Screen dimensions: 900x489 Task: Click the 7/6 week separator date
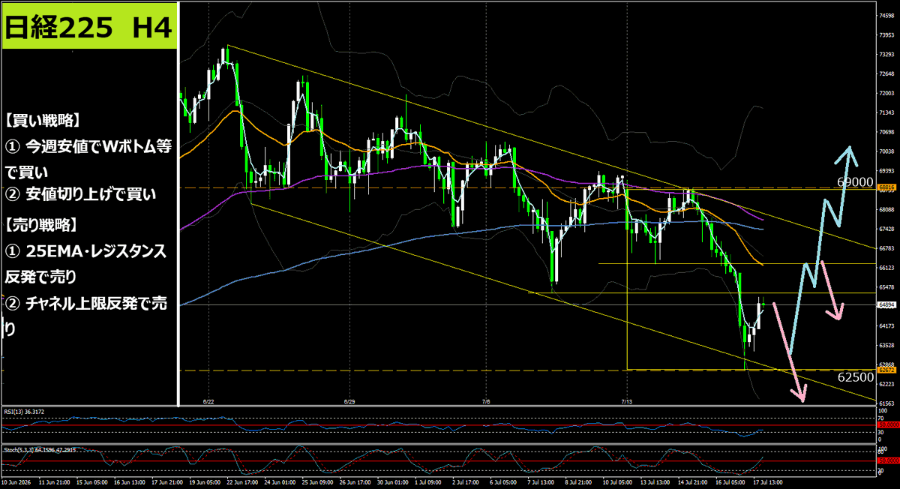click(487, 402)
